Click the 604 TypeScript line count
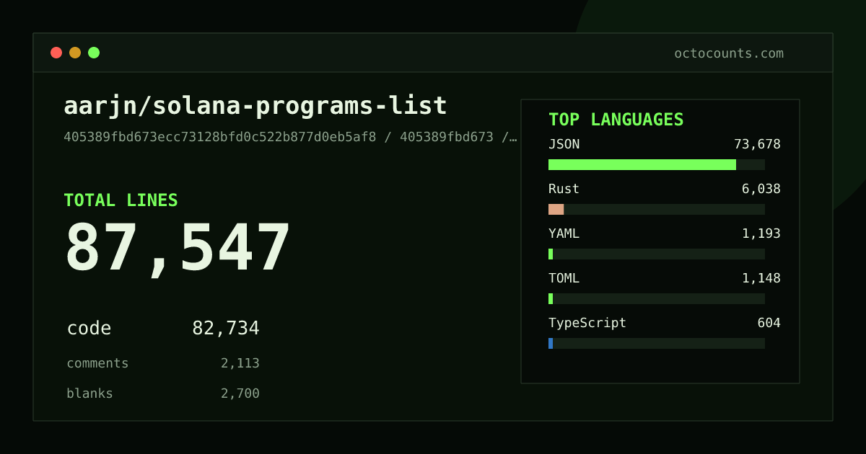Viewport: 866px width, 454px height. (x=769, y=323)
